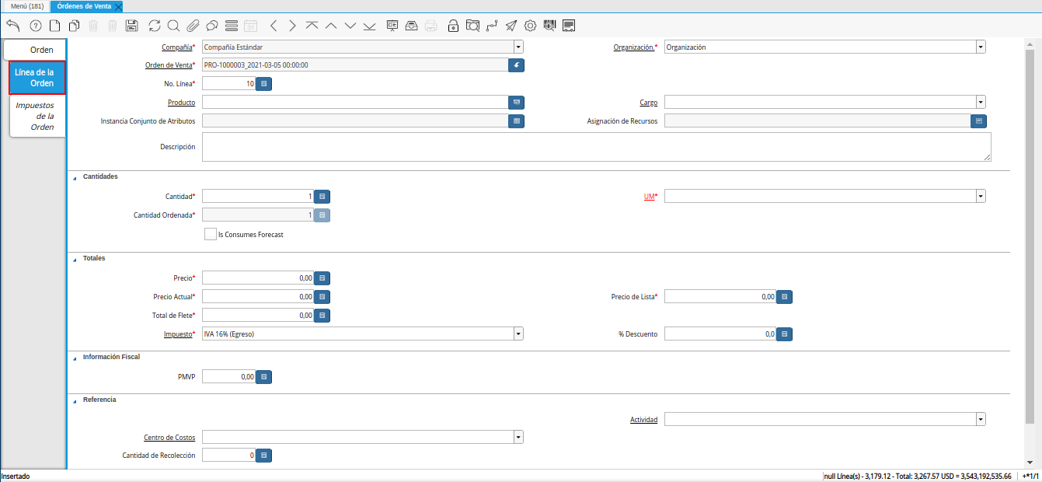Open the Help question mark icon
The image size is (1042, 482).
click(x=35, y=26)
